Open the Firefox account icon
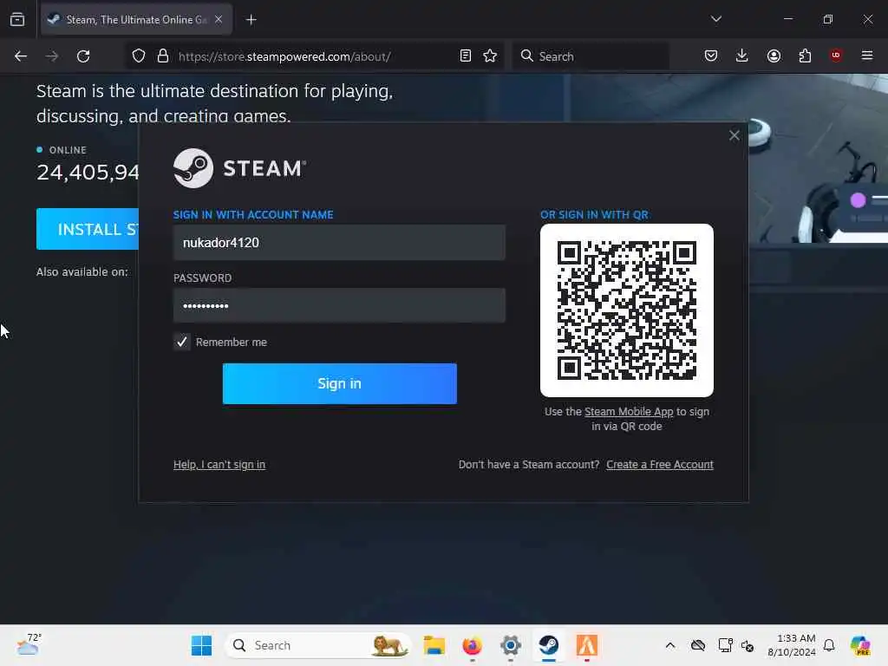888x666 pixels. (x=774, y=55)
